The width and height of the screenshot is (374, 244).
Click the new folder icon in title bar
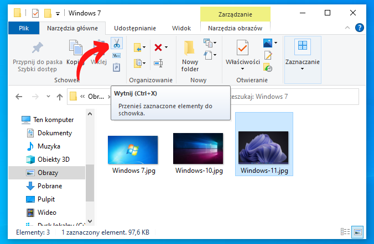(48, 13)
